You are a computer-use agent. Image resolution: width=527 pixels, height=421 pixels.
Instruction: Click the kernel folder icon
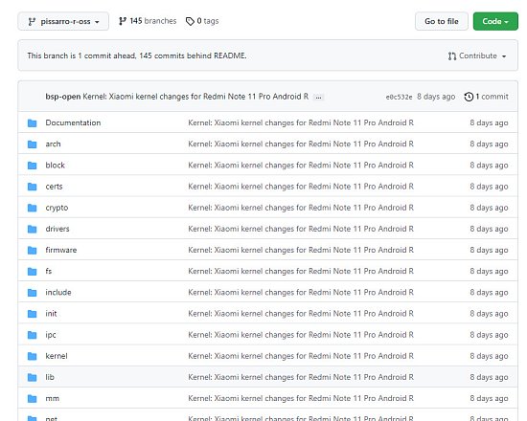[x=33, y=356]
